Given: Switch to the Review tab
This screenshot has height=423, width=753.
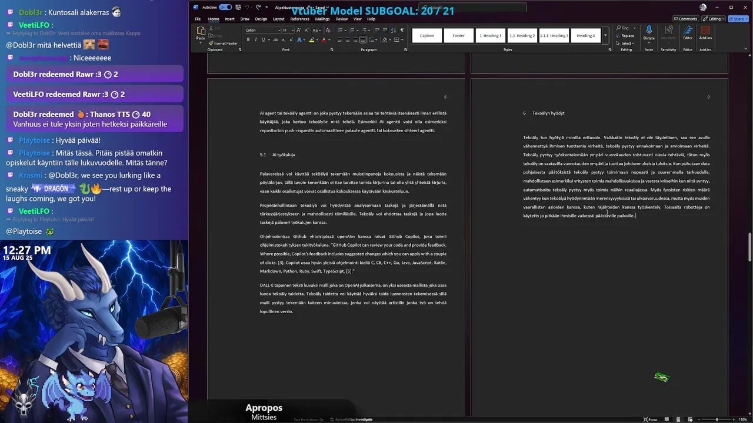Looking at the screenshot, I should 342,19.
